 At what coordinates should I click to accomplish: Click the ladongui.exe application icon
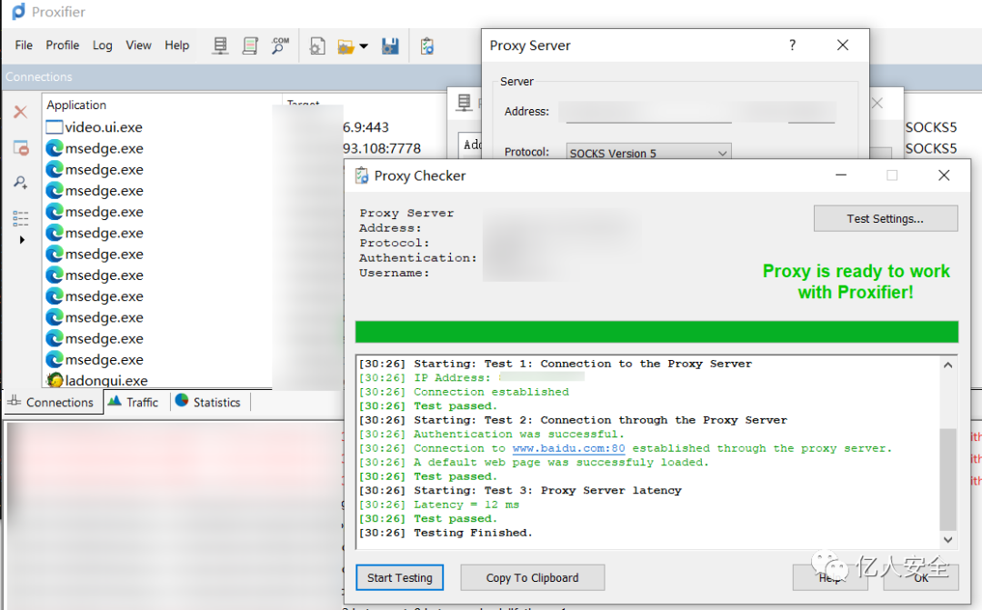(x=55, y=379)
